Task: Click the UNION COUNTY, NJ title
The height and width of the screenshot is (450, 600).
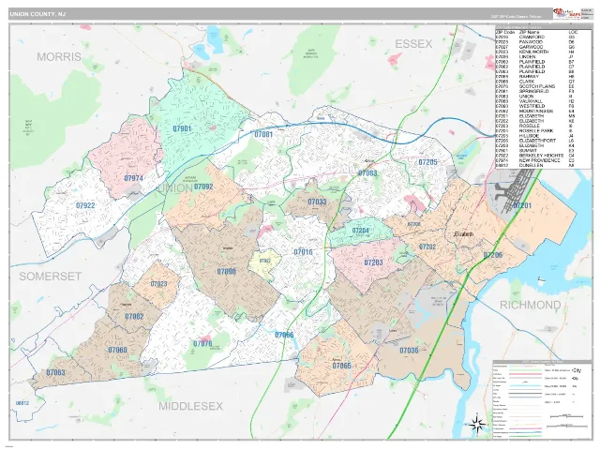Action: [37, 14]
